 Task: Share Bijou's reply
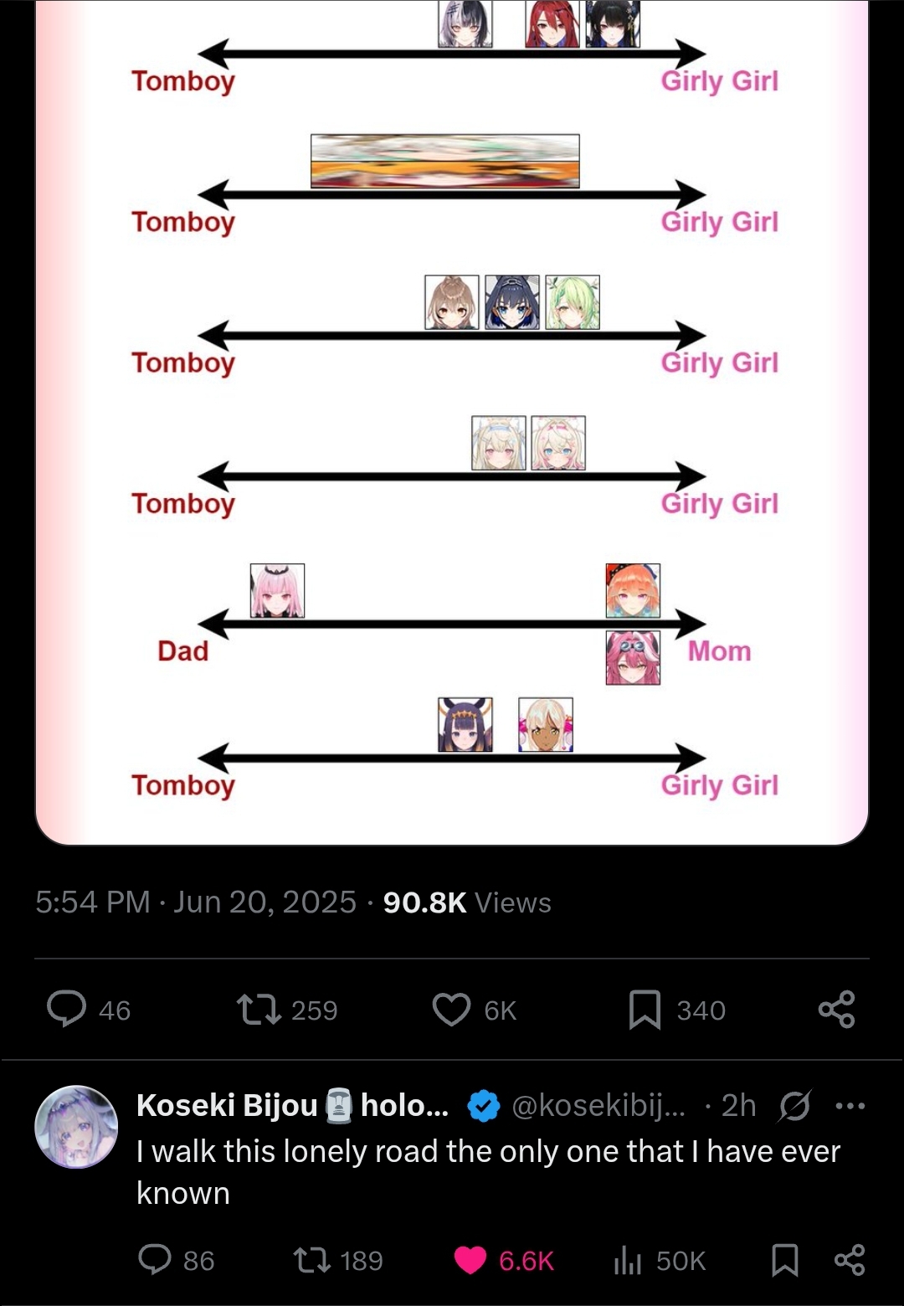[x=850, y=1260]
